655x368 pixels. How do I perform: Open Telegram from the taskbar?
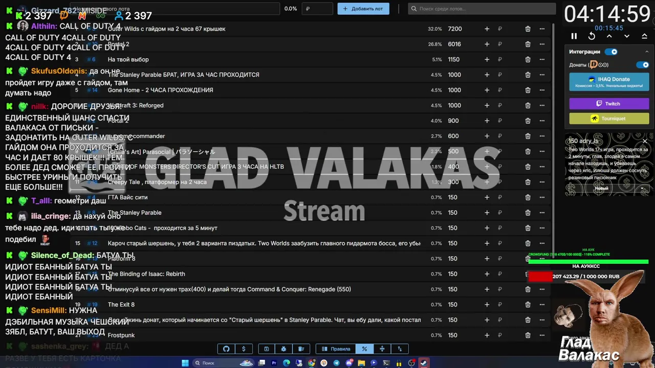click(x=336, y=363)
